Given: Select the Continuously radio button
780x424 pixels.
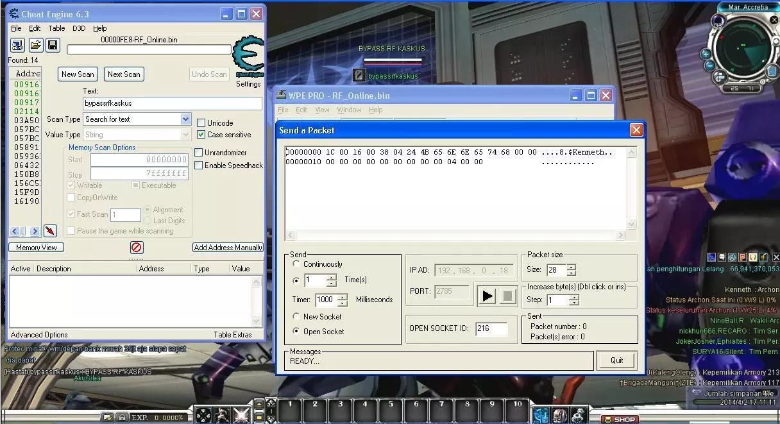Looking at the screenshot, I should pos(296,264).
